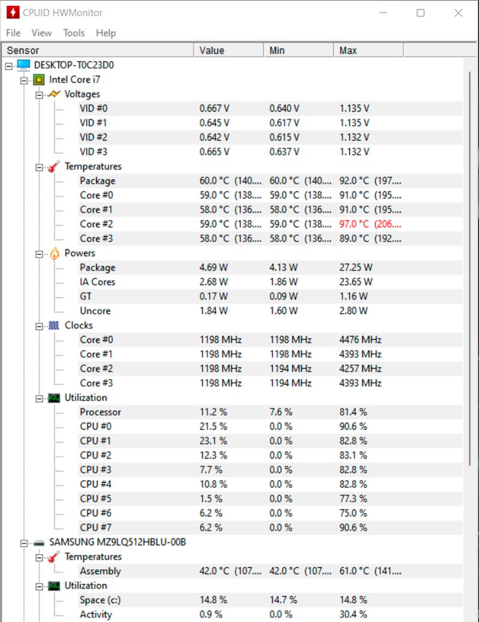The height and width of the screenshot is (622, 479).
Task: Click the Intel Core i7 chip icon
Action: pyautogui.click(x=39, y=80)
